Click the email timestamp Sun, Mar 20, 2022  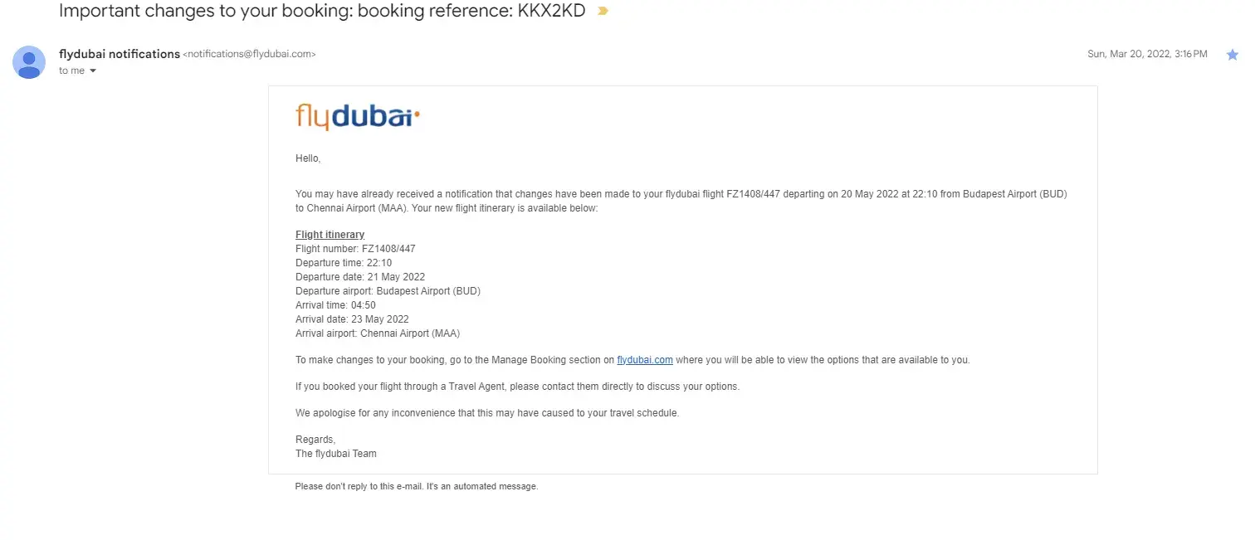tap(1147, 54)
